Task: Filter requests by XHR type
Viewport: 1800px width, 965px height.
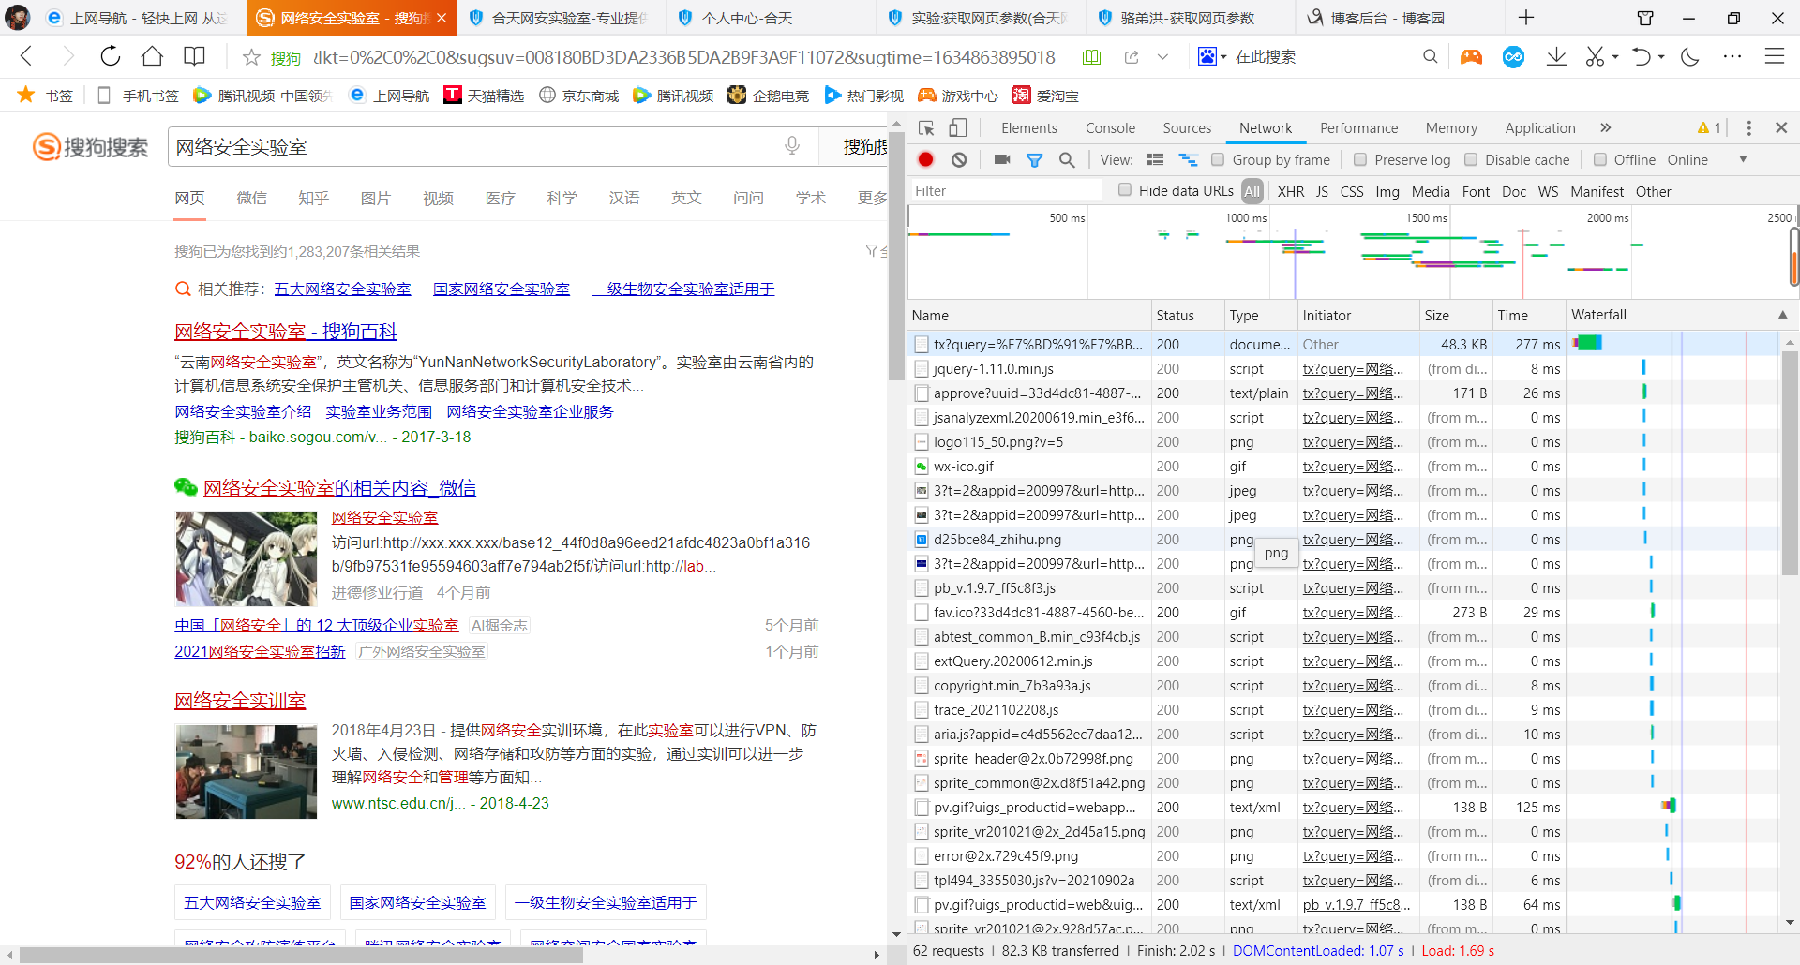Action: click(x=1290, y=191)
